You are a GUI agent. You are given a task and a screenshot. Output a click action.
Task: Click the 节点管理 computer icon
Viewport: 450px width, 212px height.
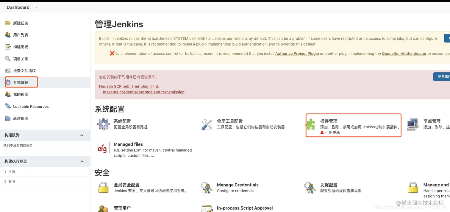413,124
